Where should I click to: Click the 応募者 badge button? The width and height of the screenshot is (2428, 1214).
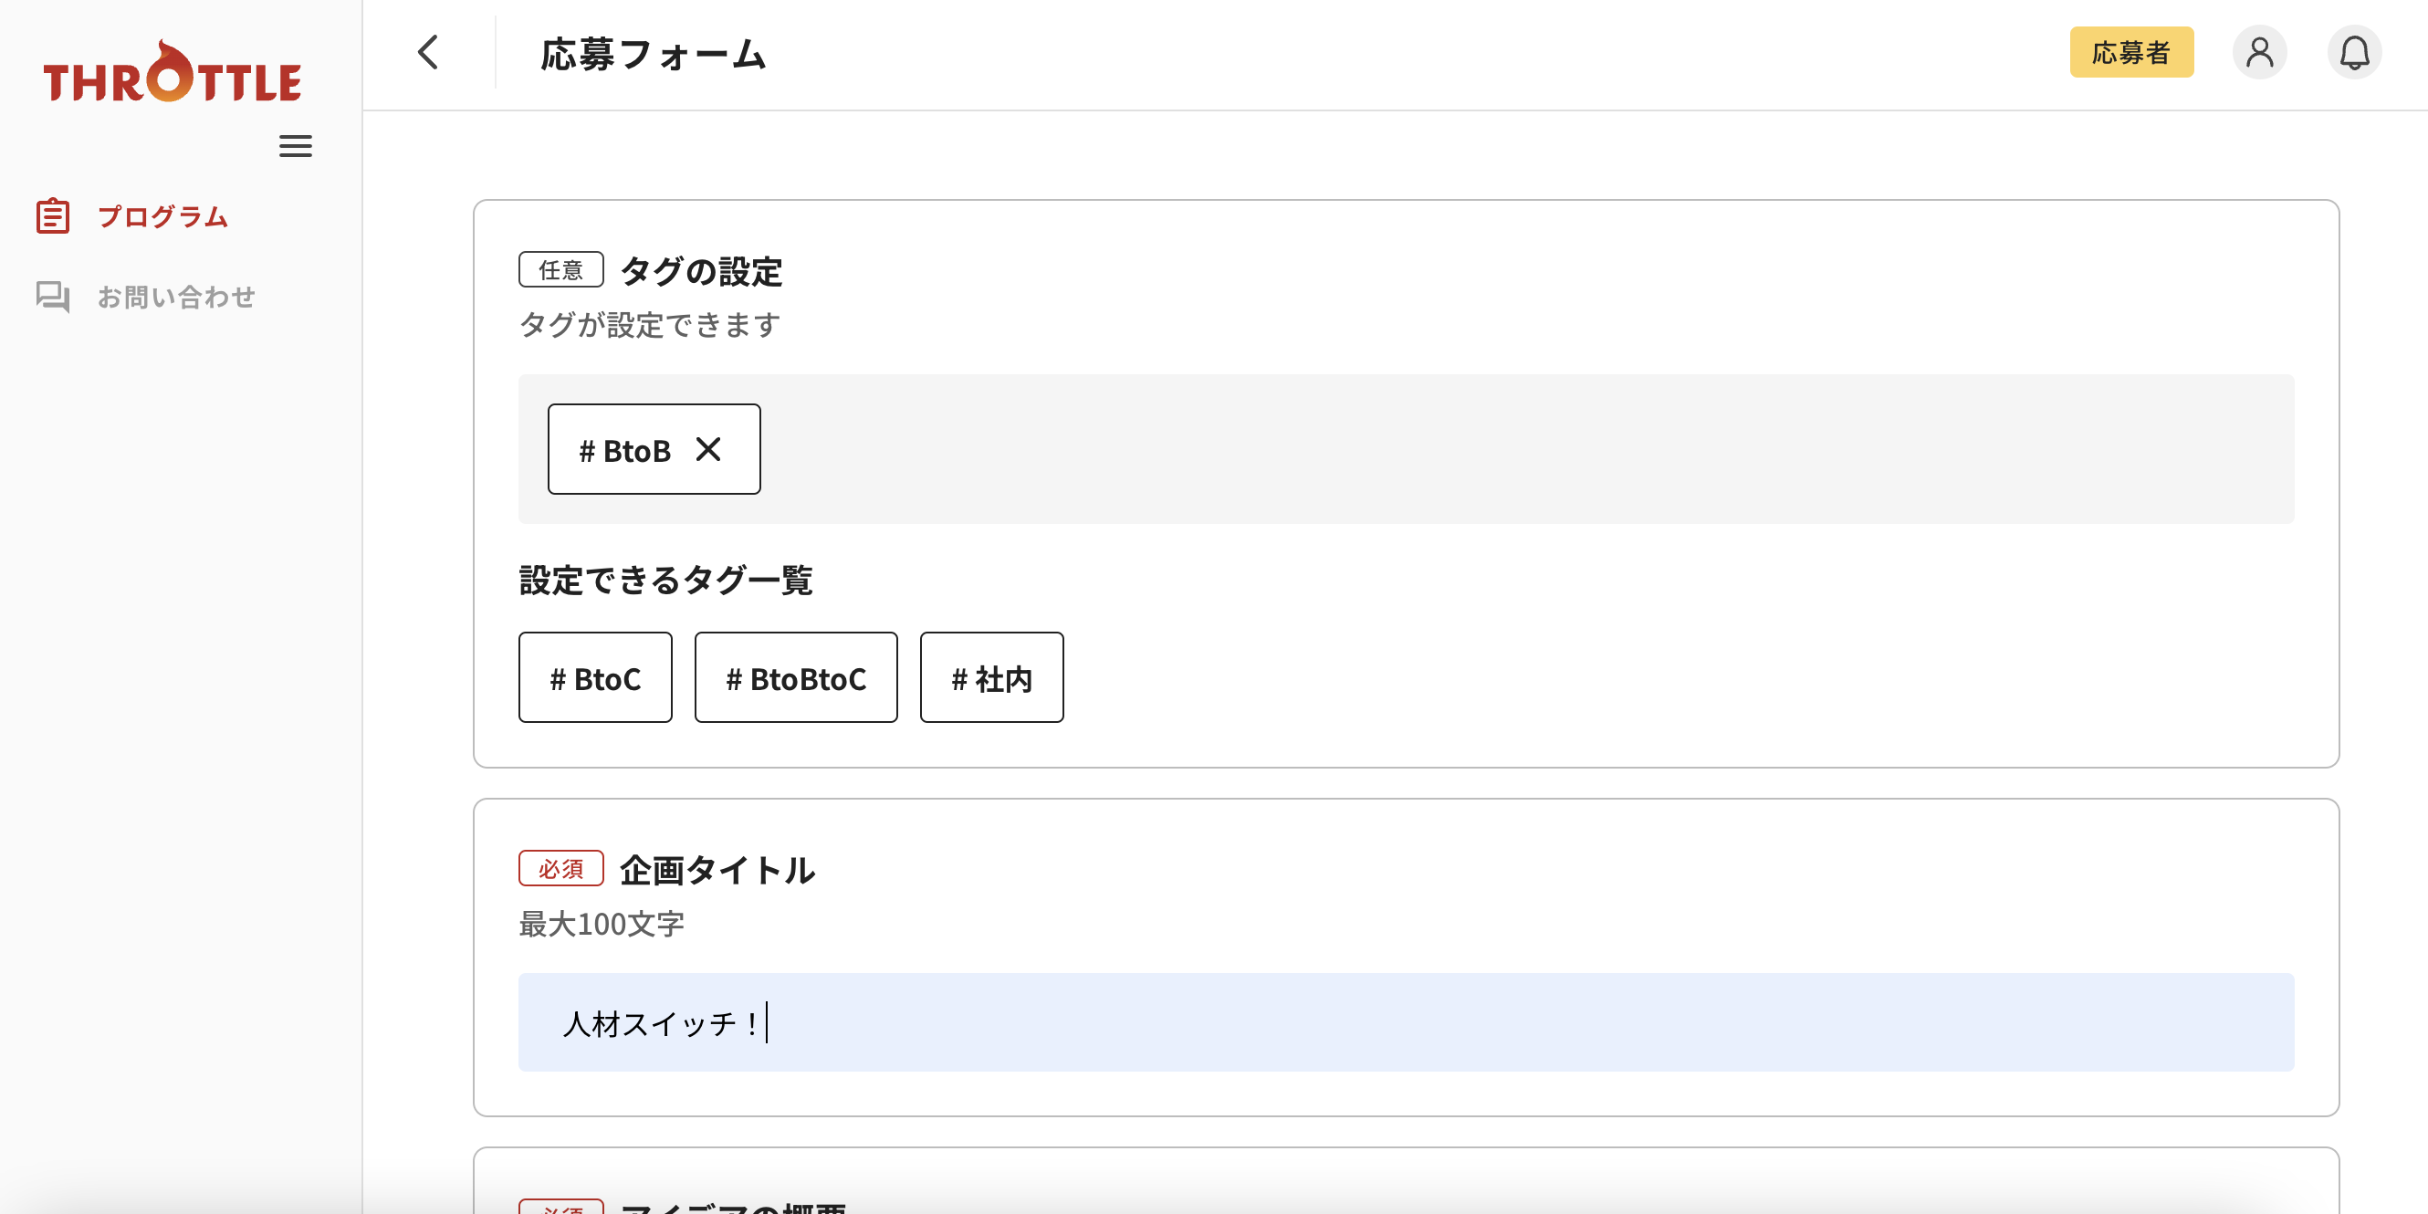pos(2131,53)
